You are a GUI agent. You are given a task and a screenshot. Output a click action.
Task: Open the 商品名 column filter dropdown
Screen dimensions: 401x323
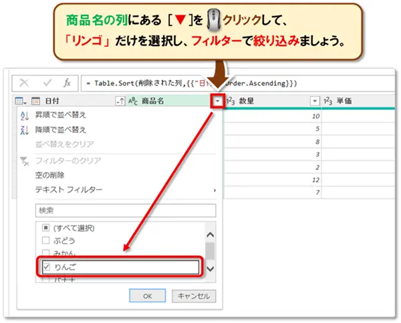point(217,101)
